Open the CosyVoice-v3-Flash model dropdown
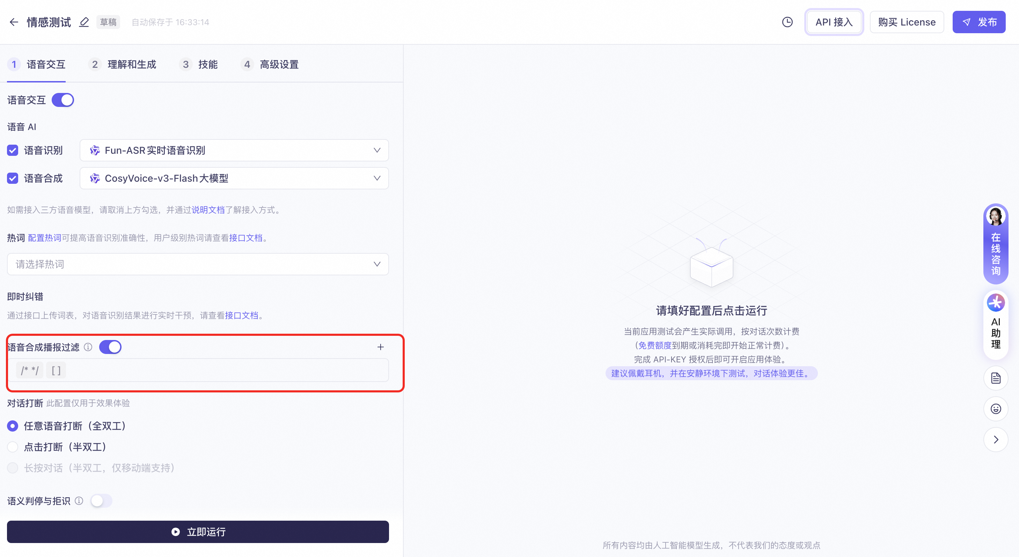Screen dimensions: 1019x557 click(234, 178)
